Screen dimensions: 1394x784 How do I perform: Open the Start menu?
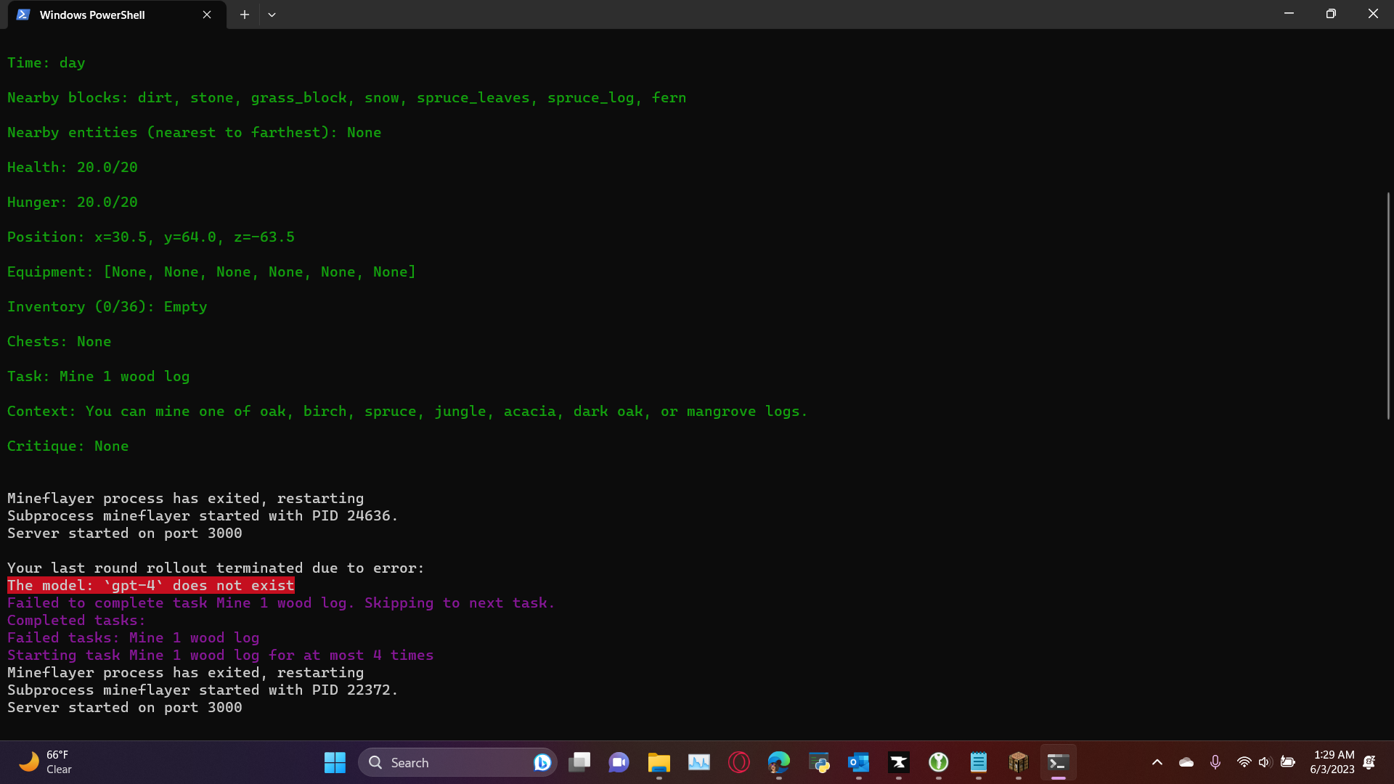pyautogui.click(x=334, y=762)
